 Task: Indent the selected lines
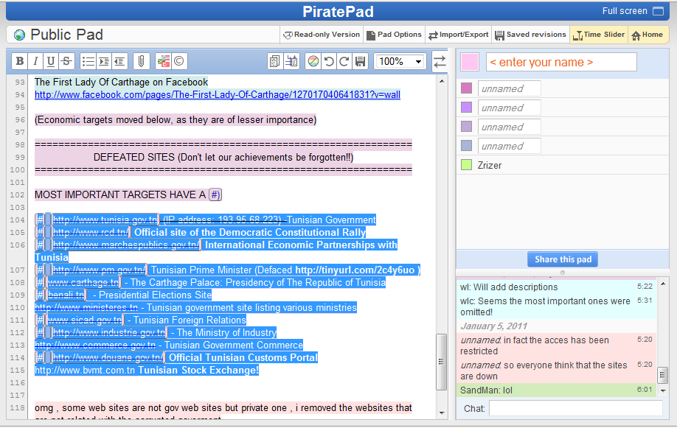(x=104, y=61)
